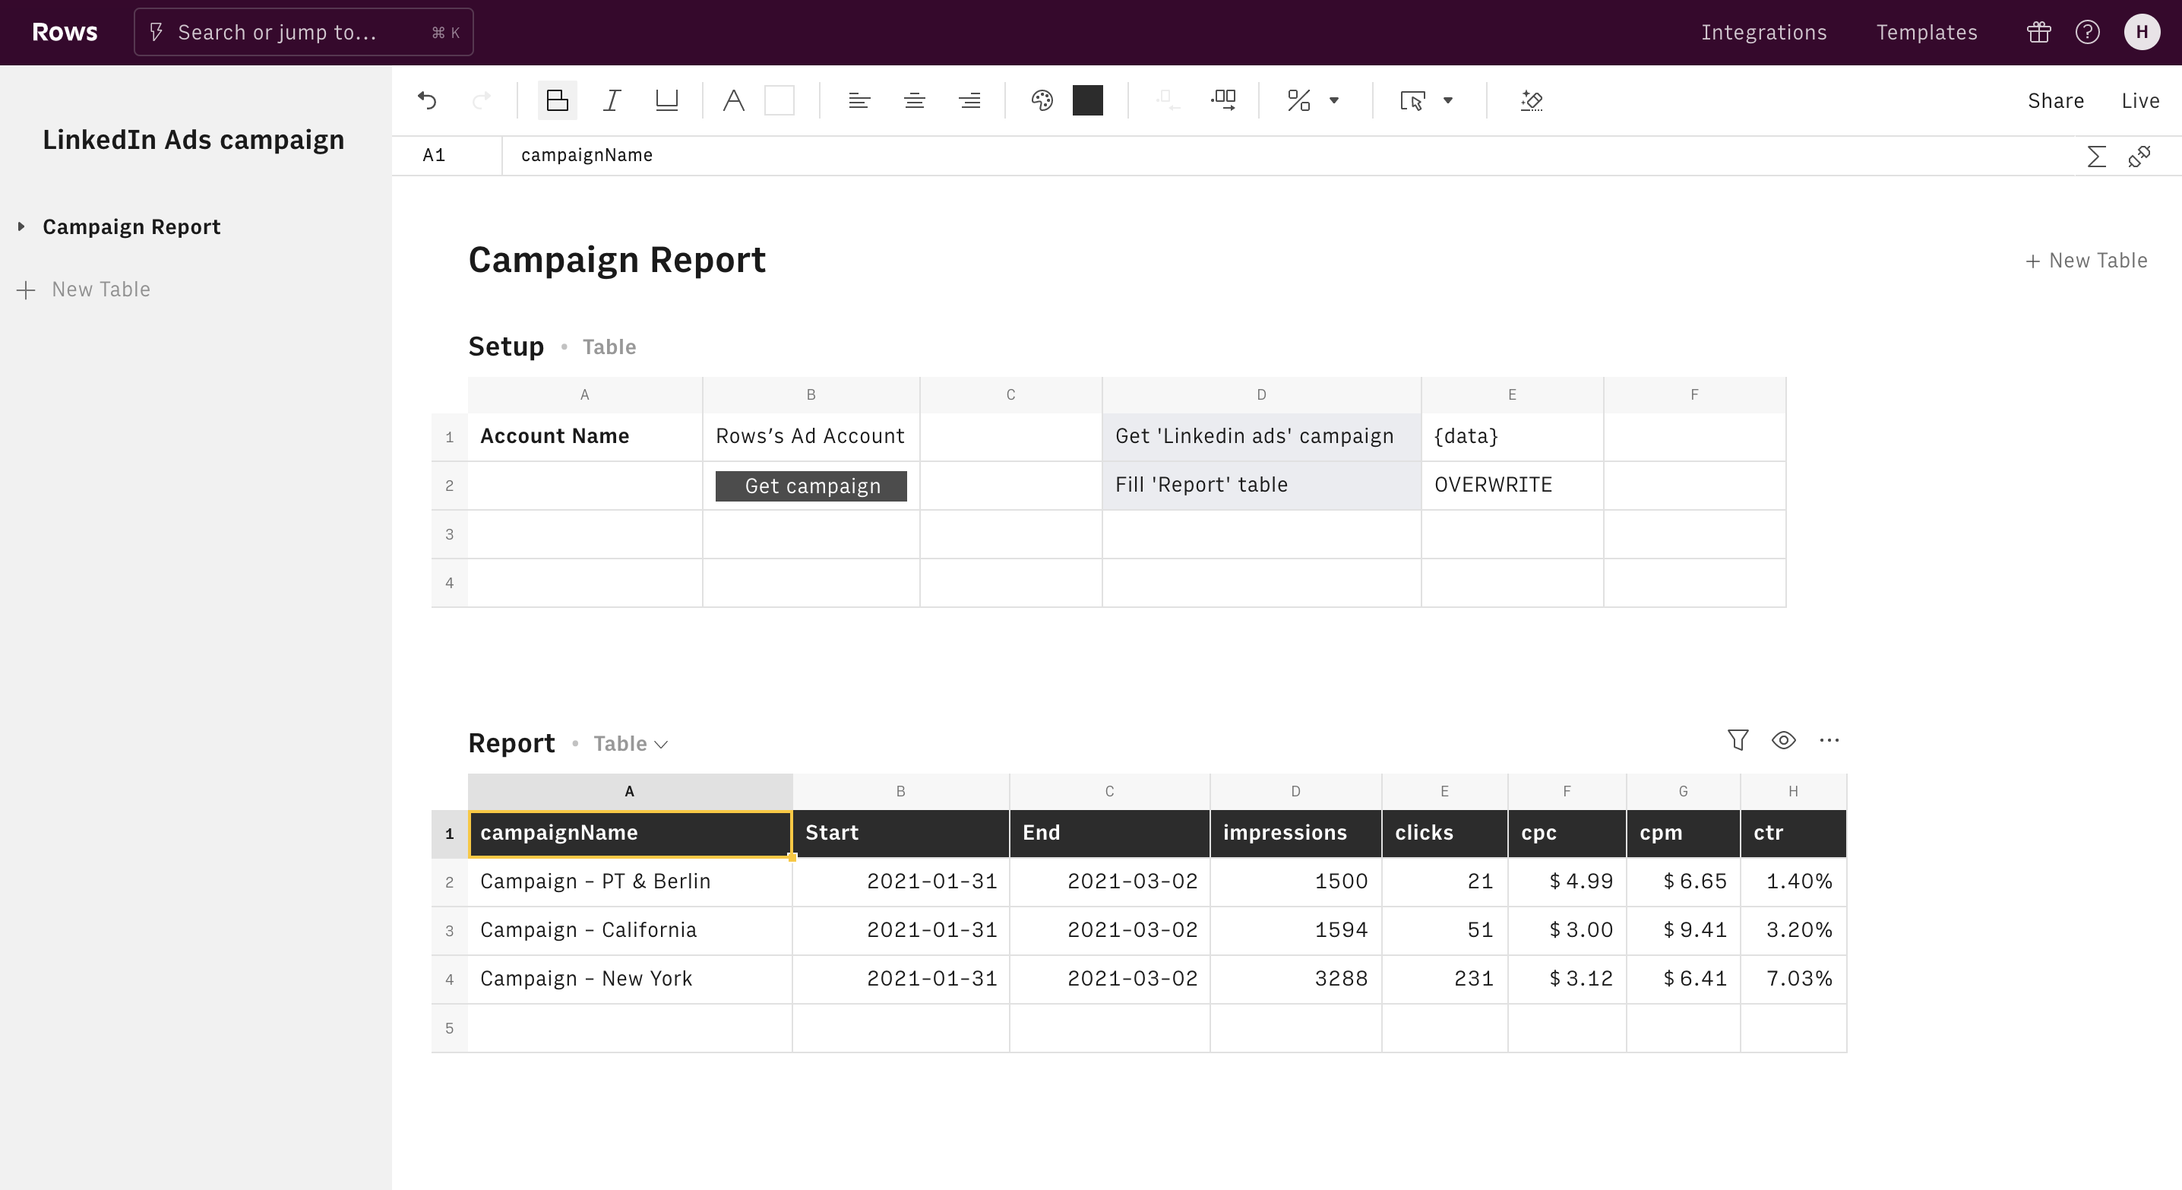Select the Account Name cell
The image size is (2182, 1190).
[x=584, y=437]
